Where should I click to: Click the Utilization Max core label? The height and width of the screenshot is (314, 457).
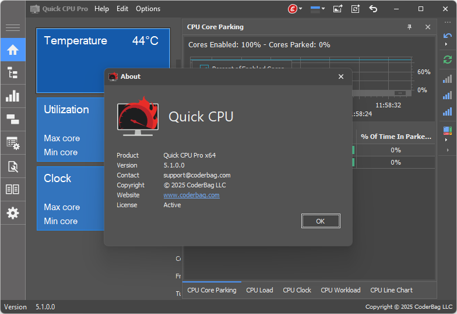62,138
